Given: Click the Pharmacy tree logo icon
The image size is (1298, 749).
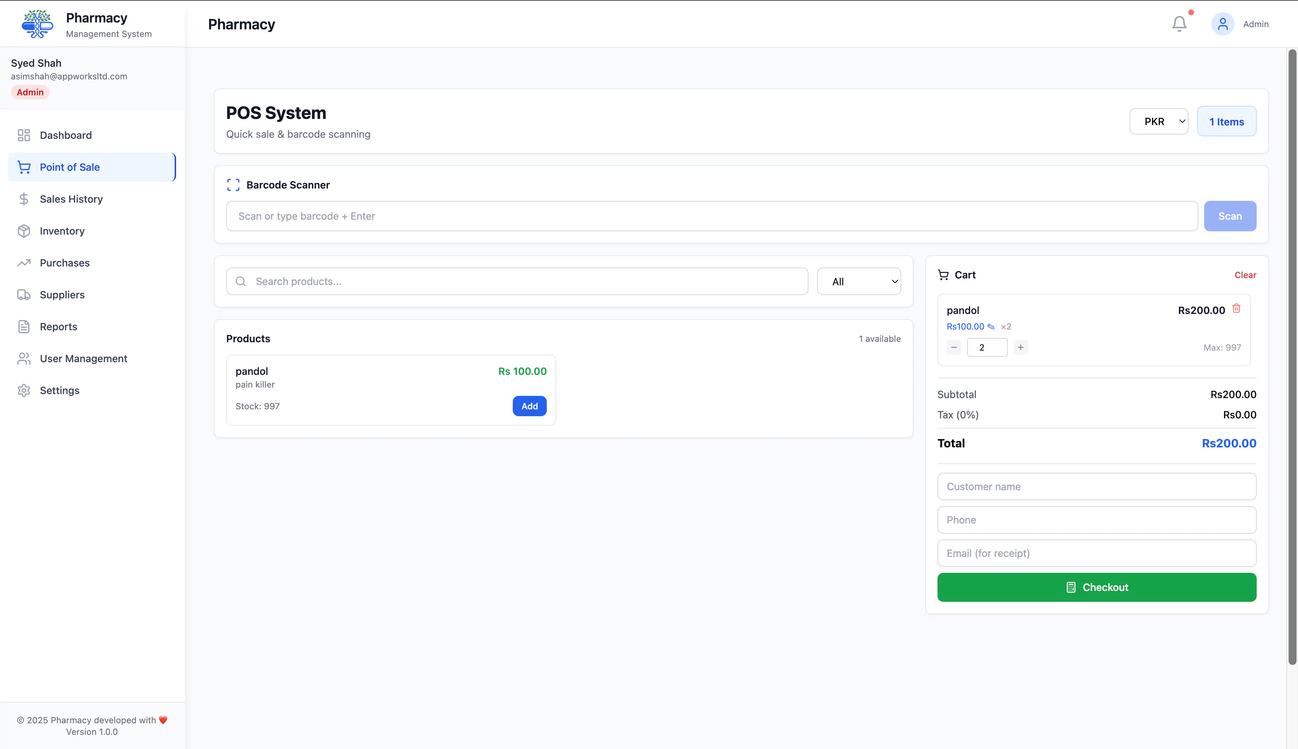Looking at the screenshot, I should point(38,24).
